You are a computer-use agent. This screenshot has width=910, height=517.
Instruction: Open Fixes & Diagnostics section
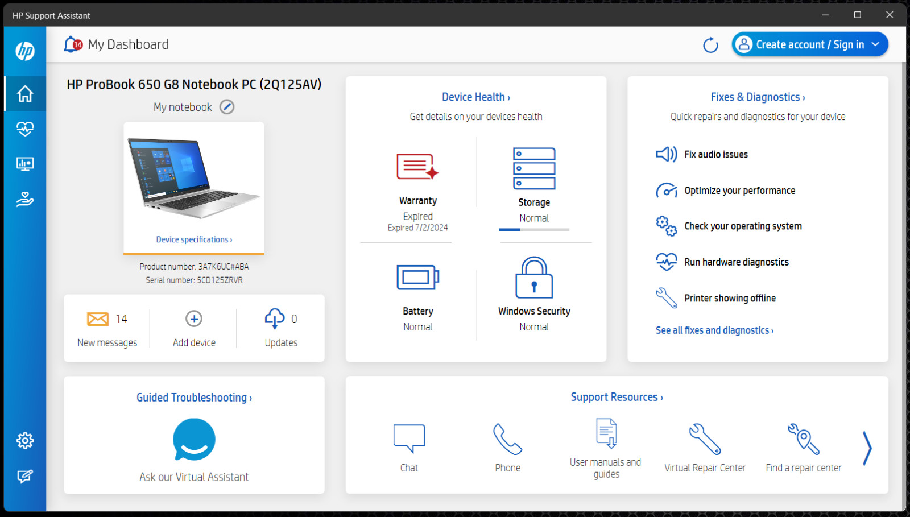click(758, 97)
